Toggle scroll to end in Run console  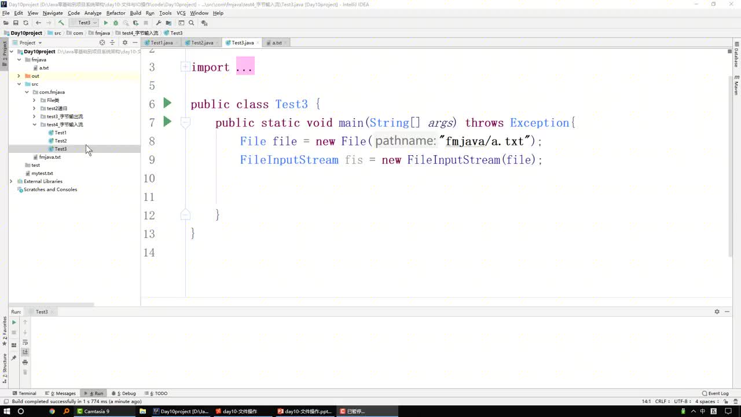25,352
